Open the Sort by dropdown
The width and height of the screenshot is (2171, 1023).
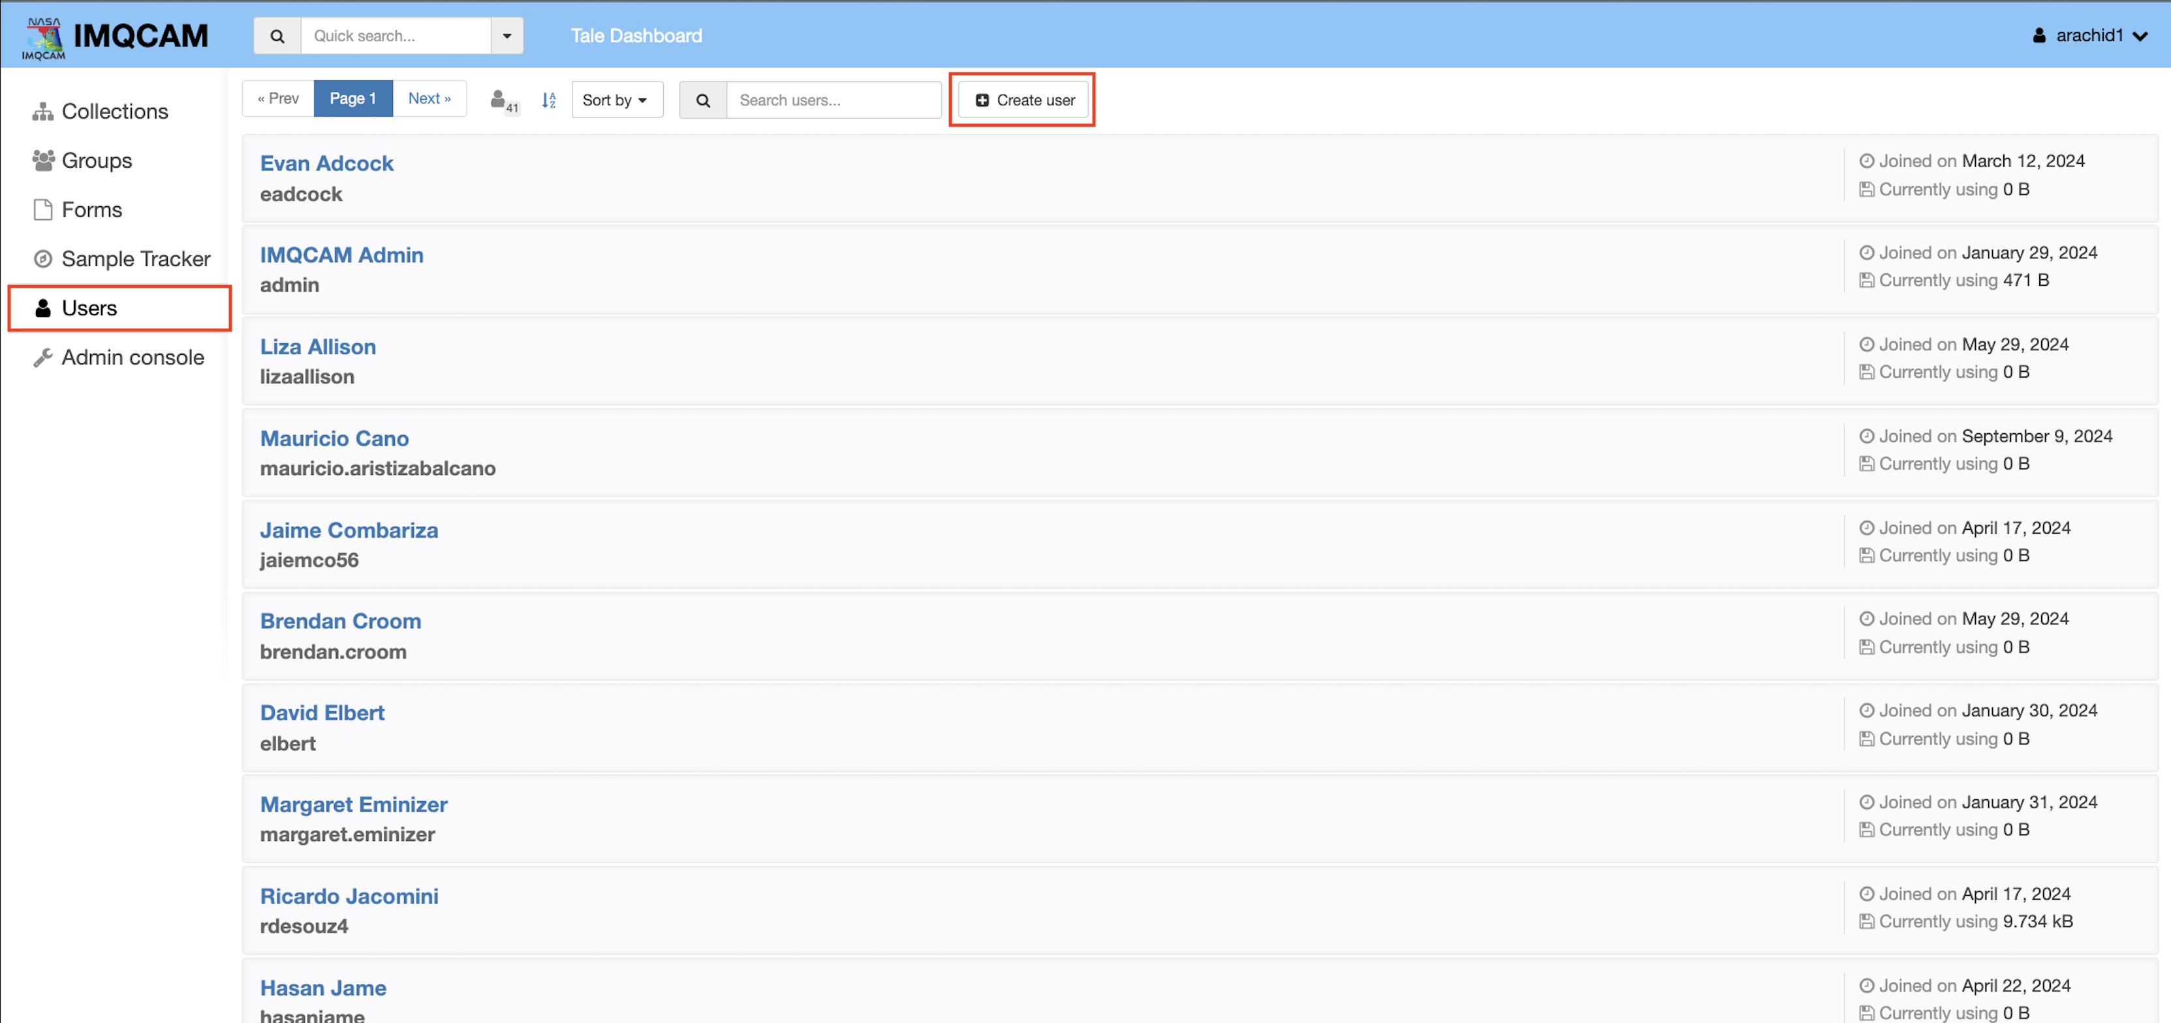point(617,99)
